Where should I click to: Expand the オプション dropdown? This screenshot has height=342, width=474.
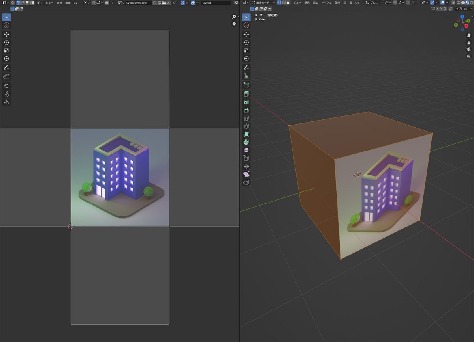click(462, 8)
